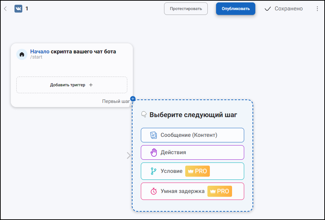
Task: Click the bot name "1" in header
Action: [x=27, y=9]
